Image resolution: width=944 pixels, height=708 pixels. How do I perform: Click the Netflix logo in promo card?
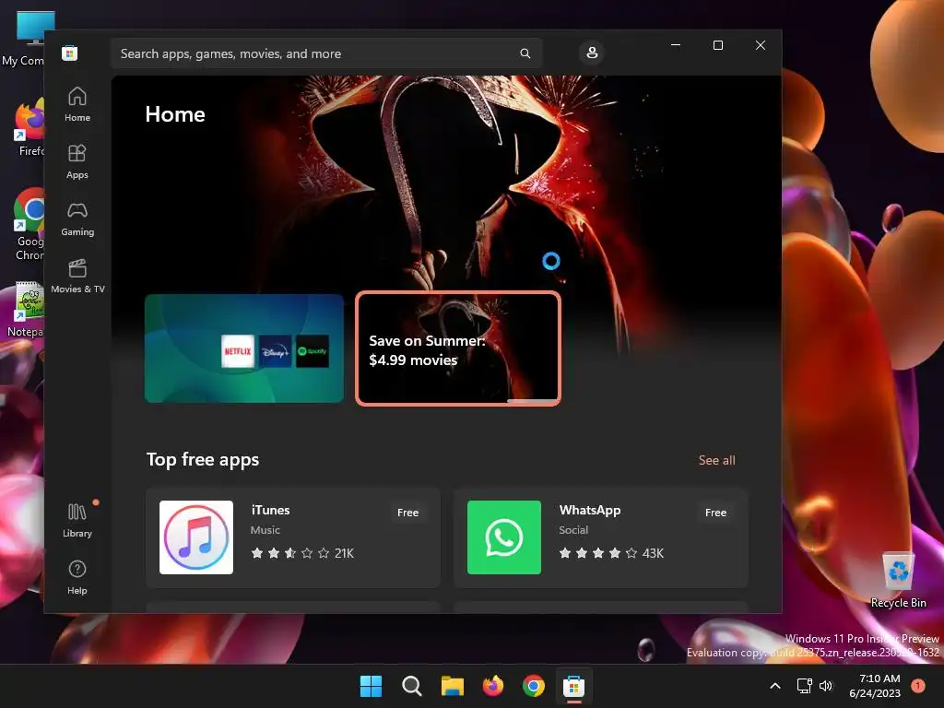point(238,351)
